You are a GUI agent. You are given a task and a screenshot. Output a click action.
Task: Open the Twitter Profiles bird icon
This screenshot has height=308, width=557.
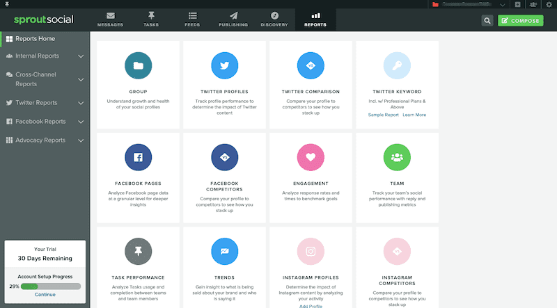tap(224, 65)
